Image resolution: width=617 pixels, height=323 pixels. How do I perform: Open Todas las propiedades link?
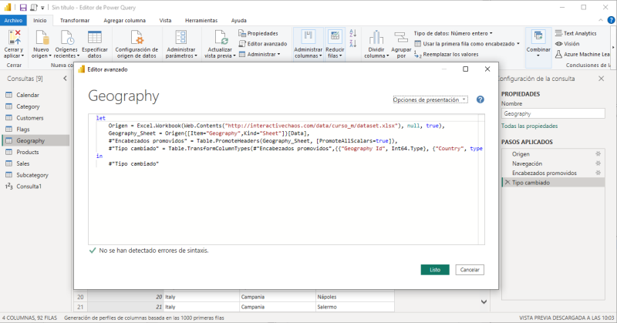(529, 126)
